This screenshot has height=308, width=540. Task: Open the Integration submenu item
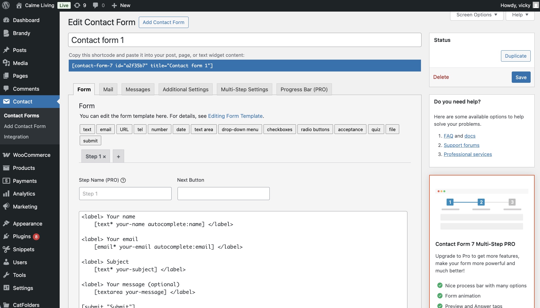click(x=16, y=137)
